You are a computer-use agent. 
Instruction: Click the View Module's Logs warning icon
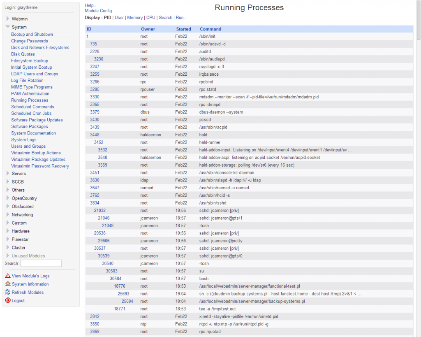point(8,276)
